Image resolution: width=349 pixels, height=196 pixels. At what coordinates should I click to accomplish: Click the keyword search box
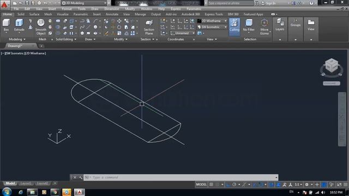click(230, 3)
